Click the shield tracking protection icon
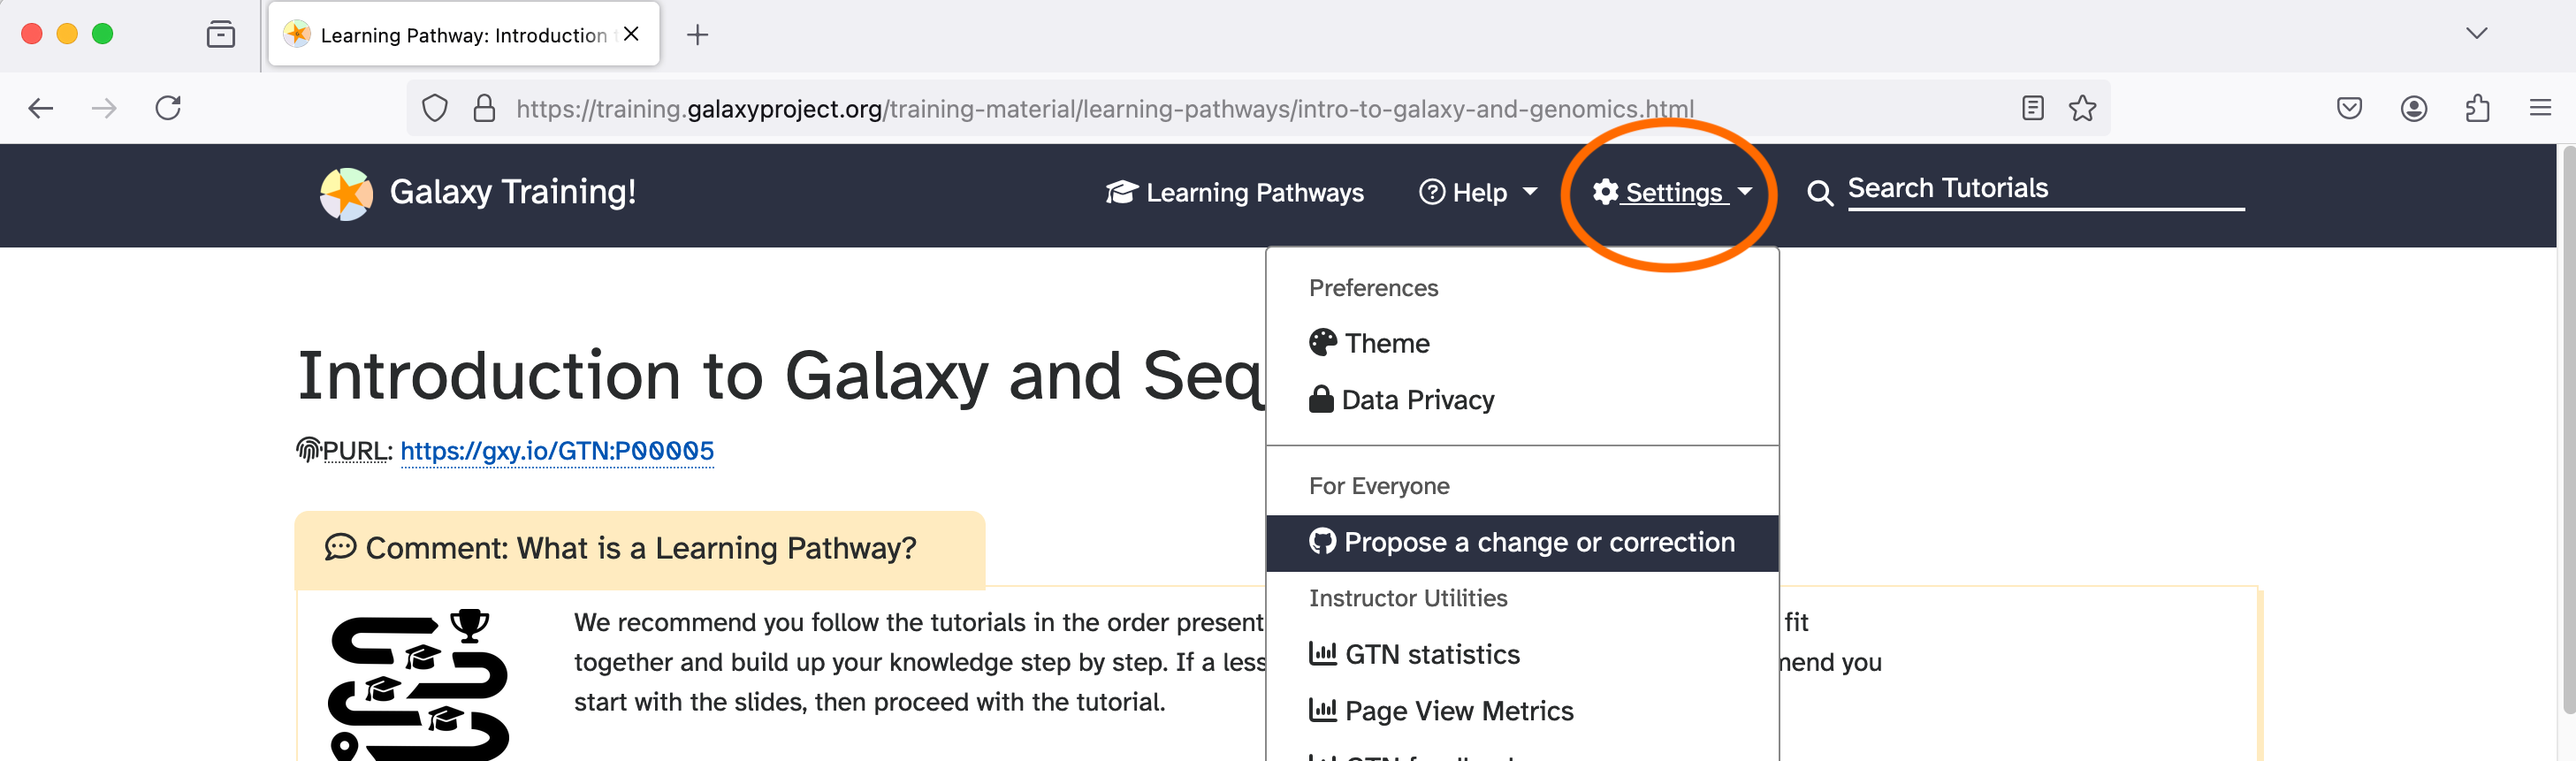Viewport: 2576px width, 761px height. 434,108
